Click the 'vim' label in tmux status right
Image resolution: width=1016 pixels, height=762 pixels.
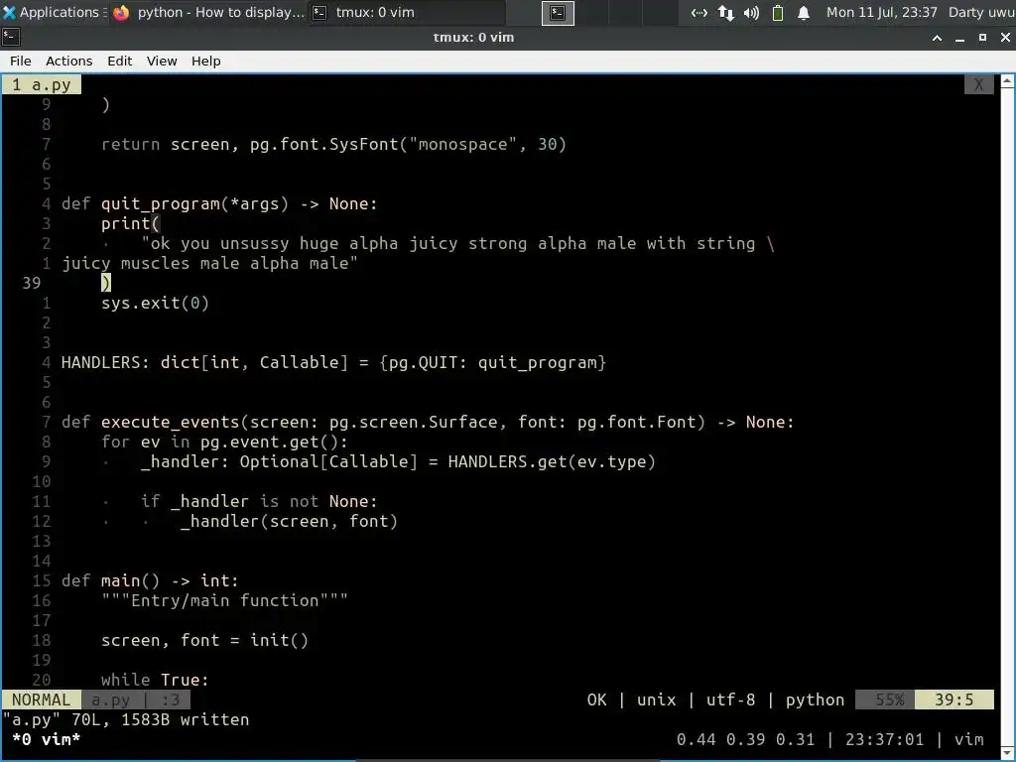(968, 739)
